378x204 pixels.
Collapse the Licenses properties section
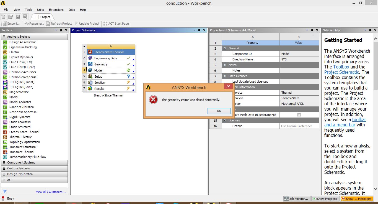(224, 120)
